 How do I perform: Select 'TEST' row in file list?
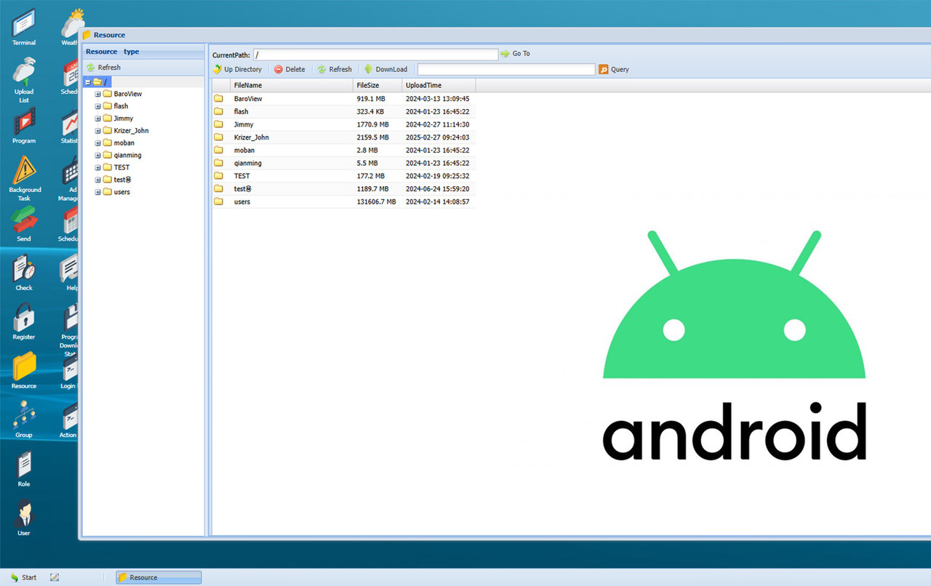pos(343,176)
